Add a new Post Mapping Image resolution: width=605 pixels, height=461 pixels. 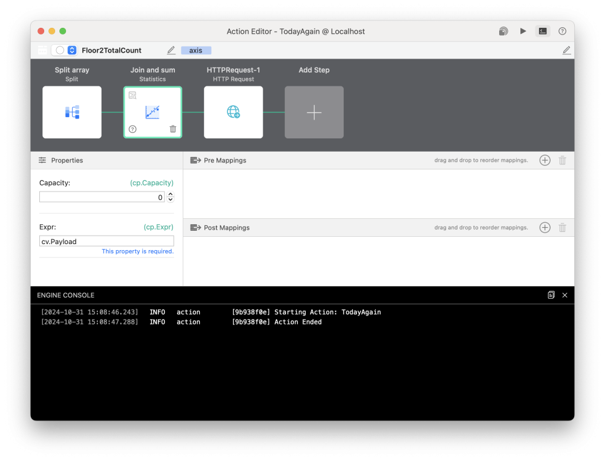pyautogui.click(x=545, y=228)
